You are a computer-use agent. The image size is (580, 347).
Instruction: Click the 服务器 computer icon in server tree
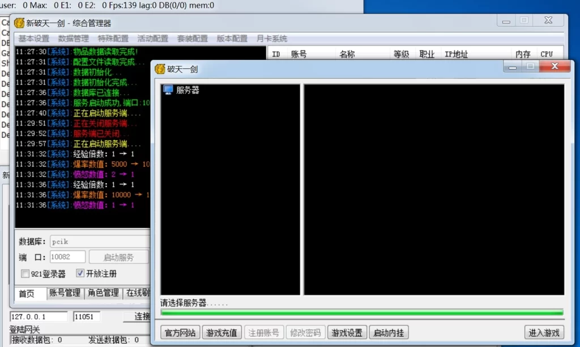(x=169, y=89)
